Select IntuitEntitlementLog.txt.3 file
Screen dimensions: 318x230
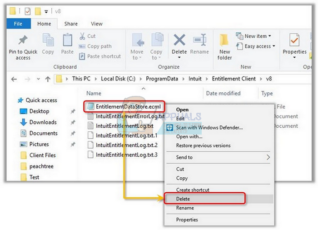123,155
